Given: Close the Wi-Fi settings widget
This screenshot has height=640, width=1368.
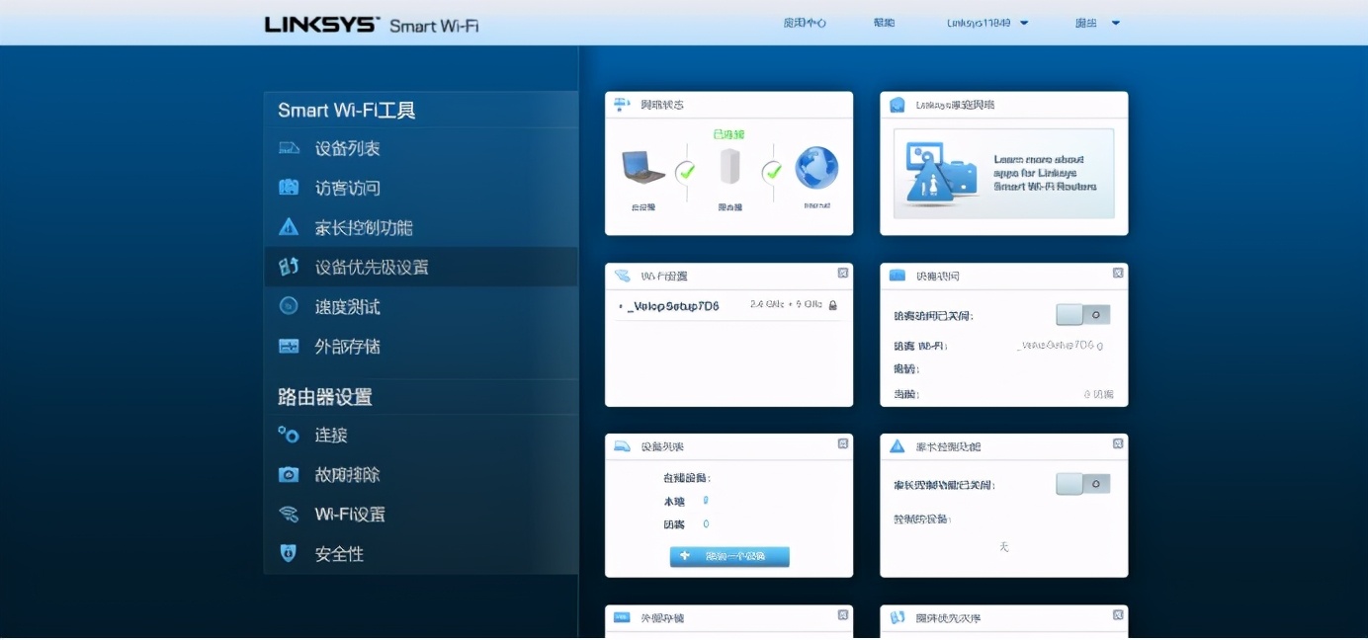Looking at the screenshot, I should coord(843,274).
